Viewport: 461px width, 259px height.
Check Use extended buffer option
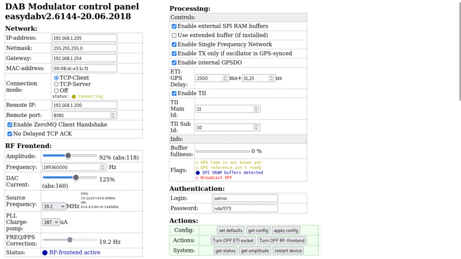click(174, 35)
